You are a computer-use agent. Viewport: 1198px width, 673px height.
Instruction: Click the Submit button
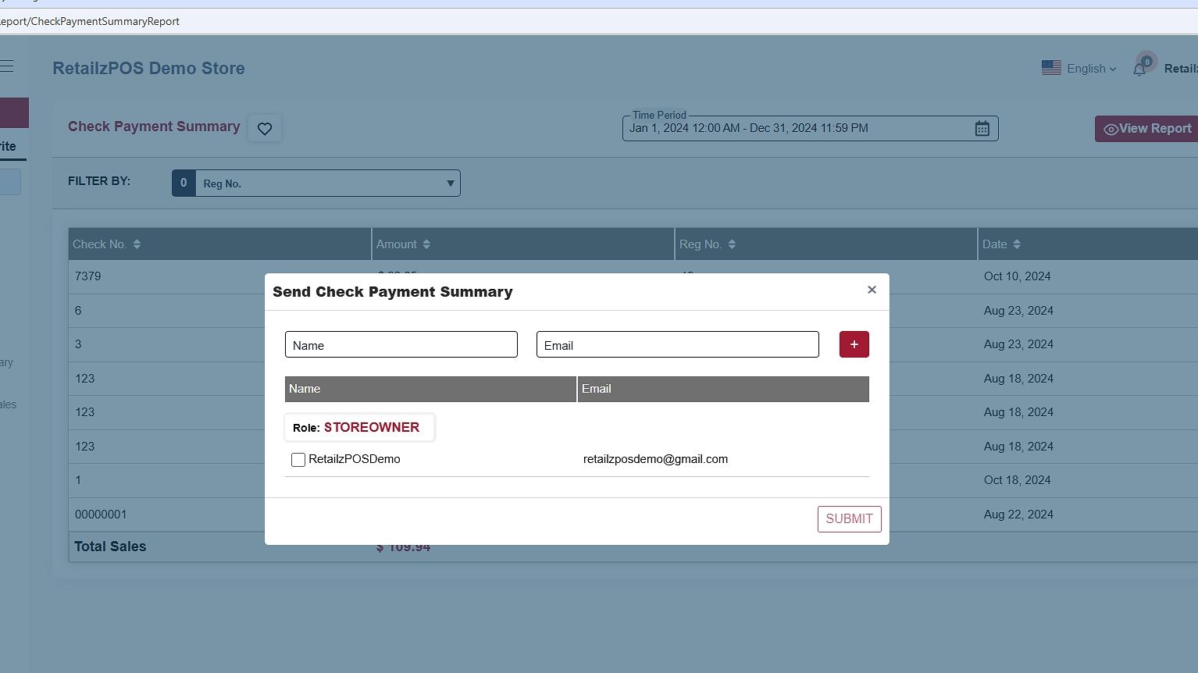849,519
